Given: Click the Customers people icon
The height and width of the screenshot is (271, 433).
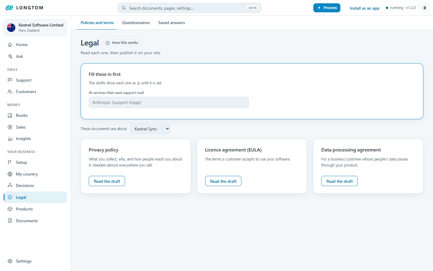Looking at the screenshot, I should [10, 92].
